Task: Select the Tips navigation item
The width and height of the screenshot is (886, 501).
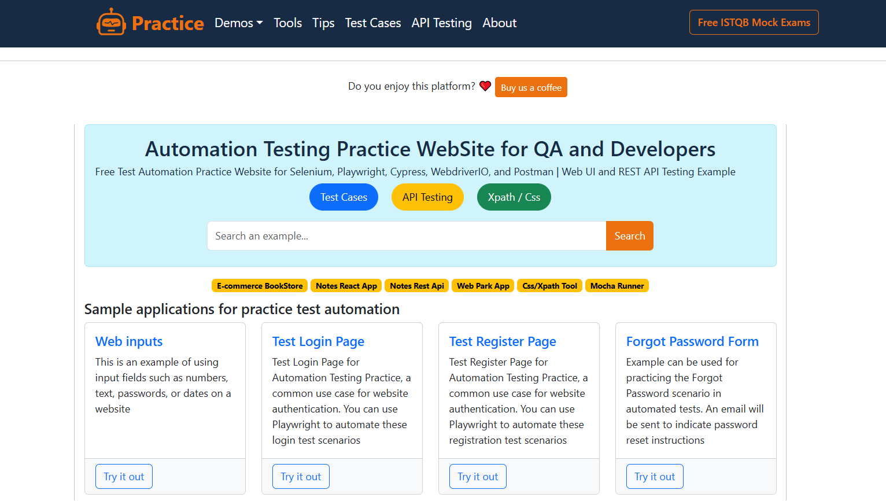Action: pos(323,23)
